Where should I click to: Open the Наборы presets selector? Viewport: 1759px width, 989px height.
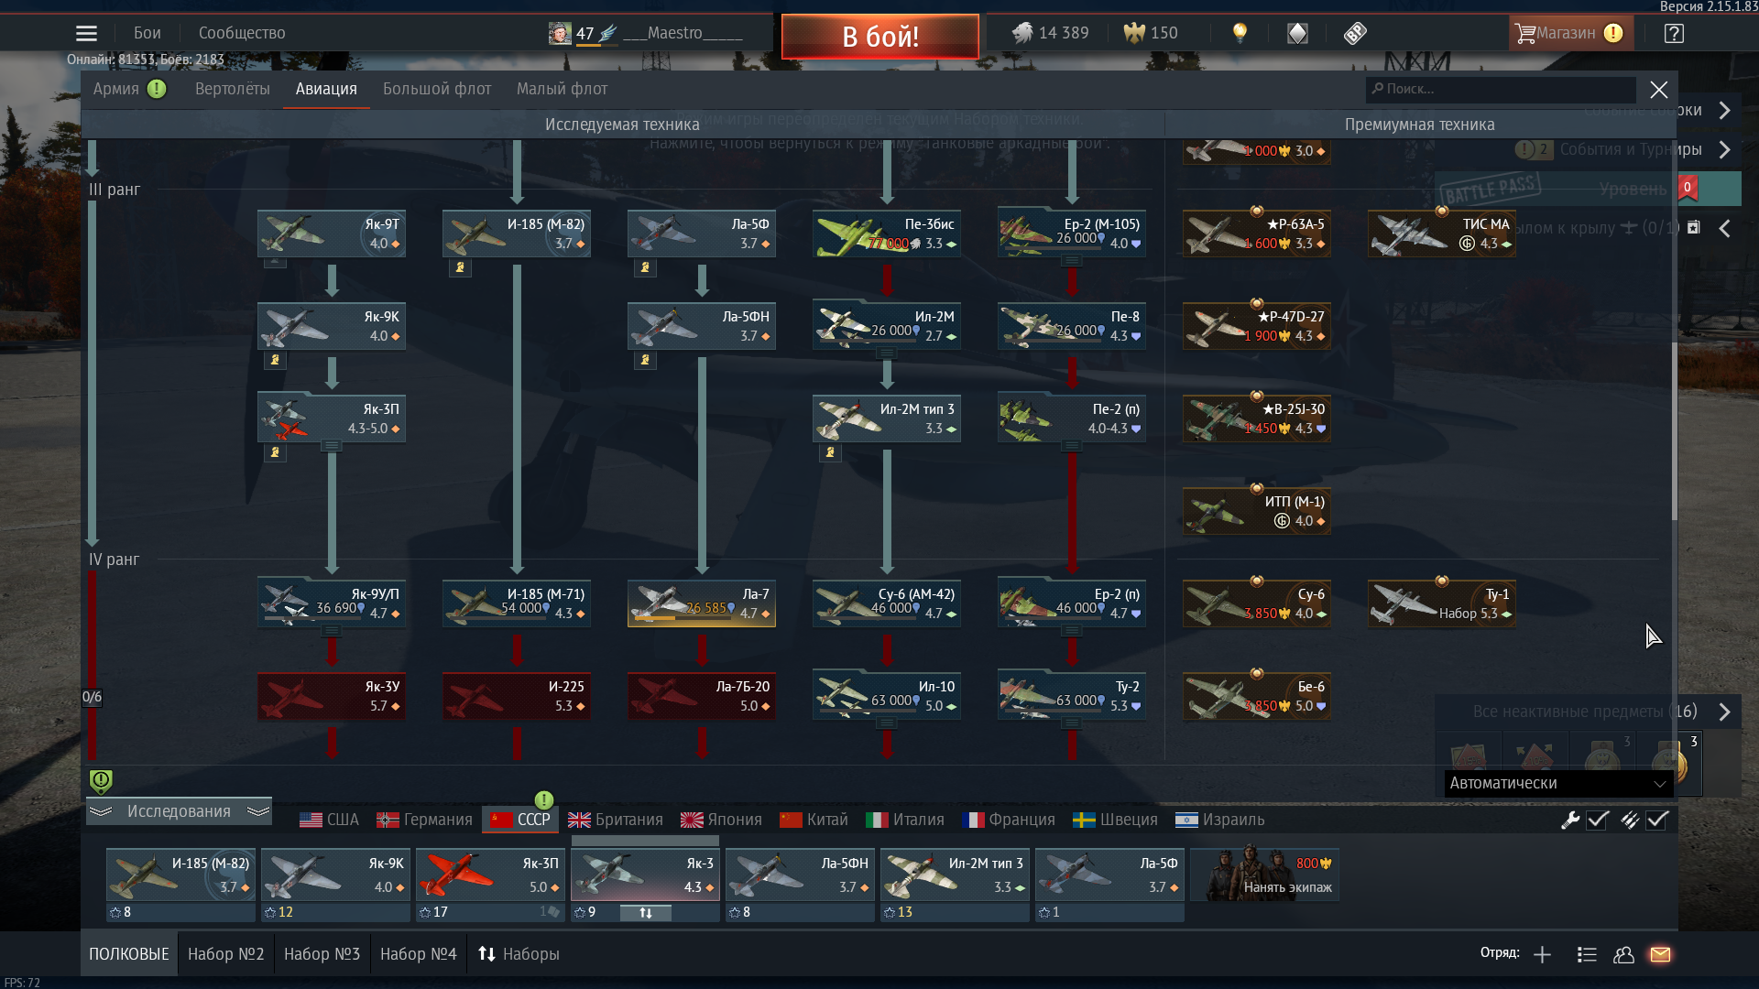519,954
